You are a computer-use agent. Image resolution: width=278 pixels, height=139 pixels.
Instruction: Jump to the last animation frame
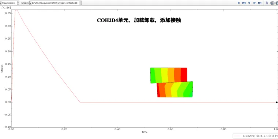[260, 3]
